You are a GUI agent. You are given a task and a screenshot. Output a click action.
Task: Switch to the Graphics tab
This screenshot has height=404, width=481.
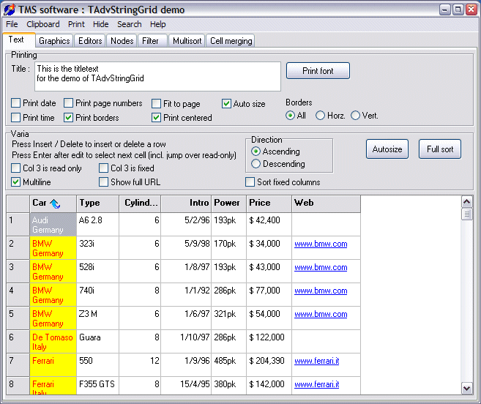coord(54,41)
